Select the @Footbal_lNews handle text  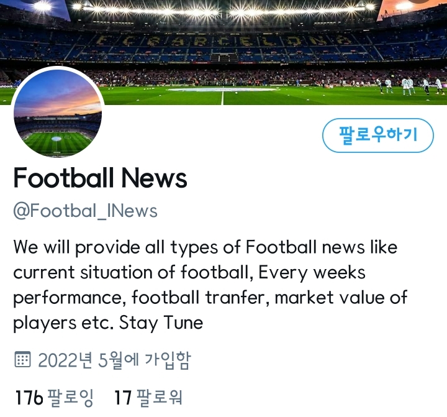pos(85,211)
